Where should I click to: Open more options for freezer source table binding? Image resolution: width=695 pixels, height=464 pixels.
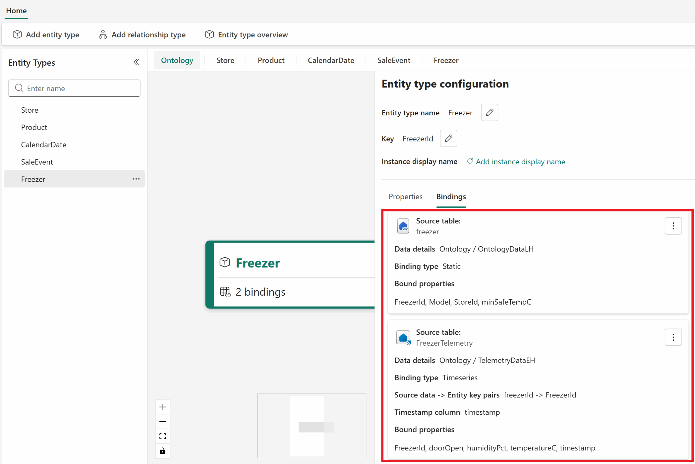673,226
